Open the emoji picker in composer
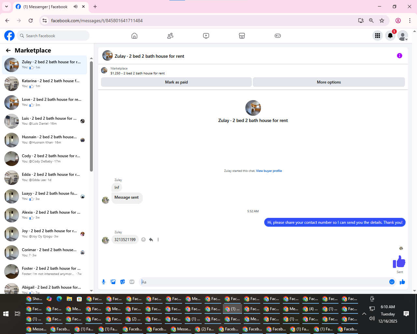The image size is (417, 334). 392,282
